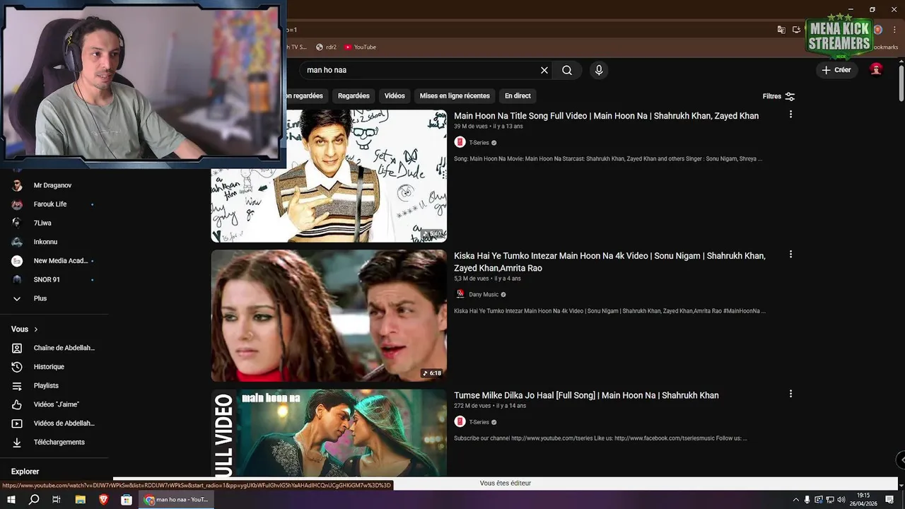
Task: Click the Créer button
Action: 836,70
